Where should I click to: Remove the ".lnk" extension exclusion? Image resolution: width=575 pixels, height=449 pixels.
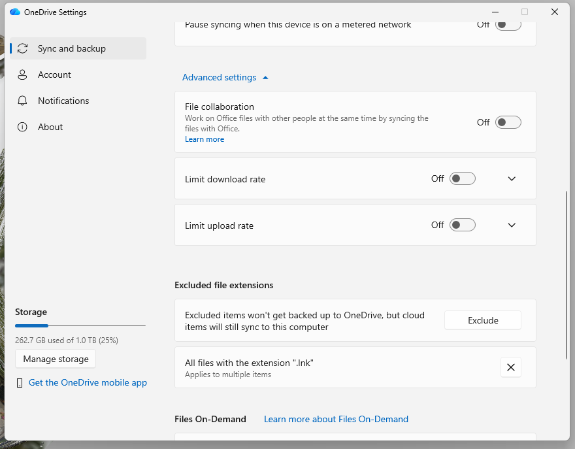pos(510,367)
